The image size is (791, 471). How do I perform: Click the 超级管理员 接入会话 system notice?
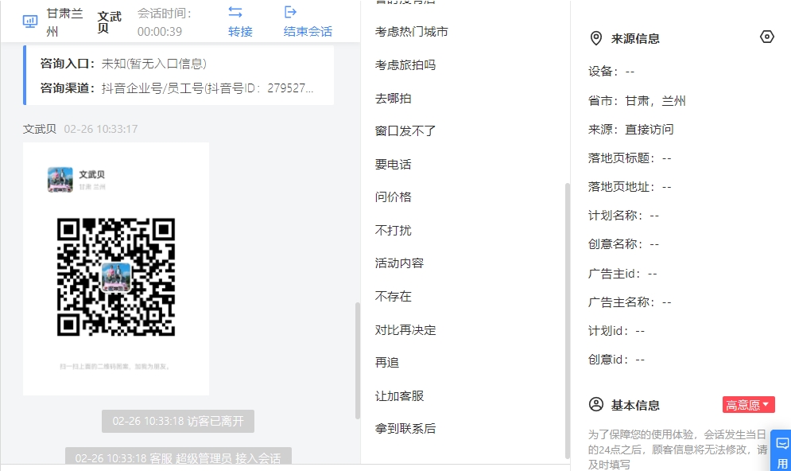pyautogui.click(x=178, y=457)
